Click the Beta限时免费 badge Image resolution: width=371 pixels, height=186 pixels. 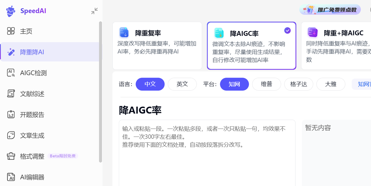pyautogui.click(x=63, y=156)
